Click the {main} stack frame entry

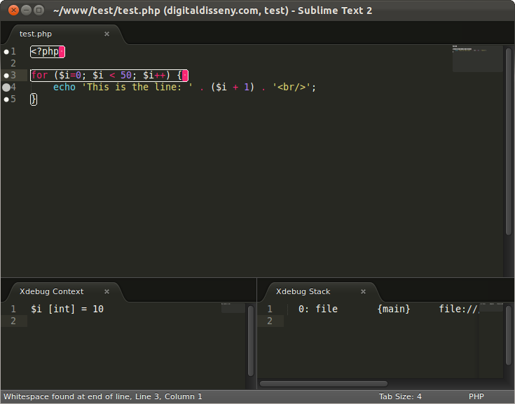(x=393, y=309)
